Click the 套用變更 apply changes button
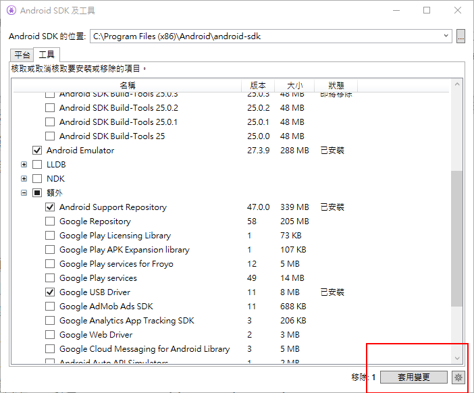This screenshot has width=474, height=393. point(413,377)
